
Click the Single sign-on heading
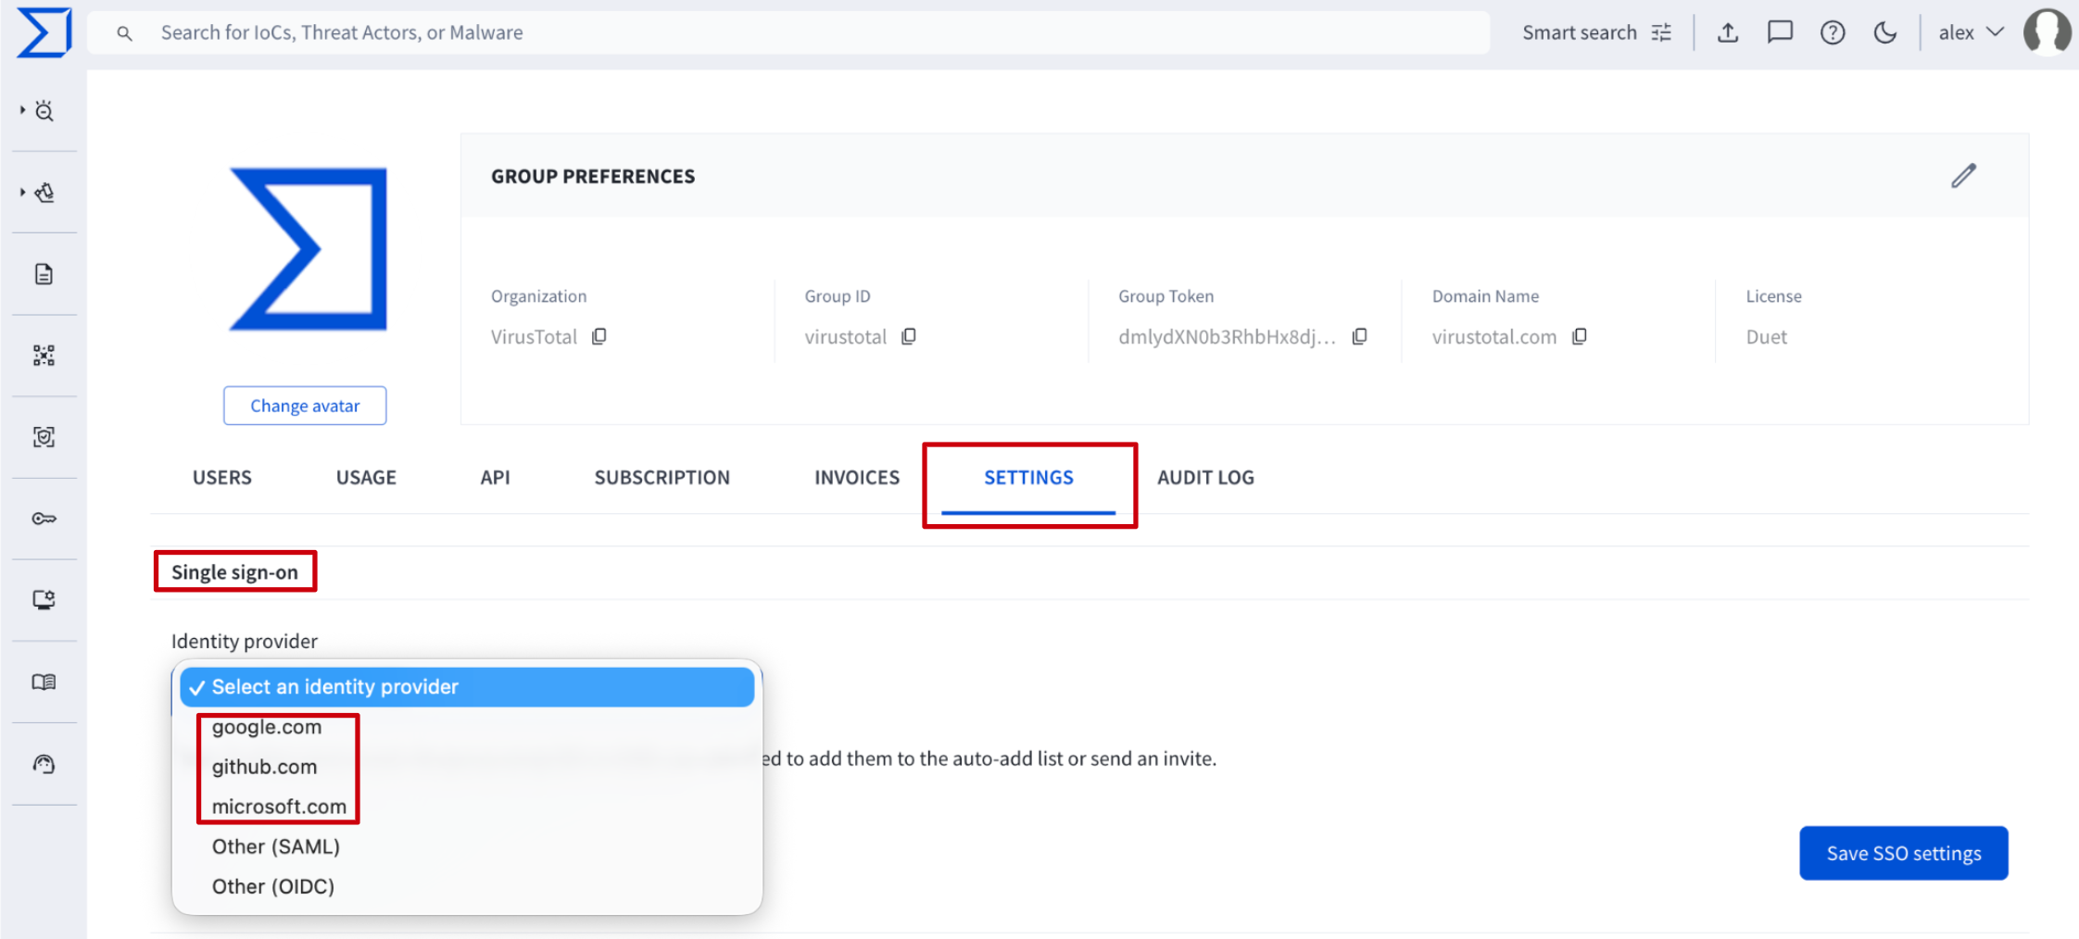pos(234,572)
